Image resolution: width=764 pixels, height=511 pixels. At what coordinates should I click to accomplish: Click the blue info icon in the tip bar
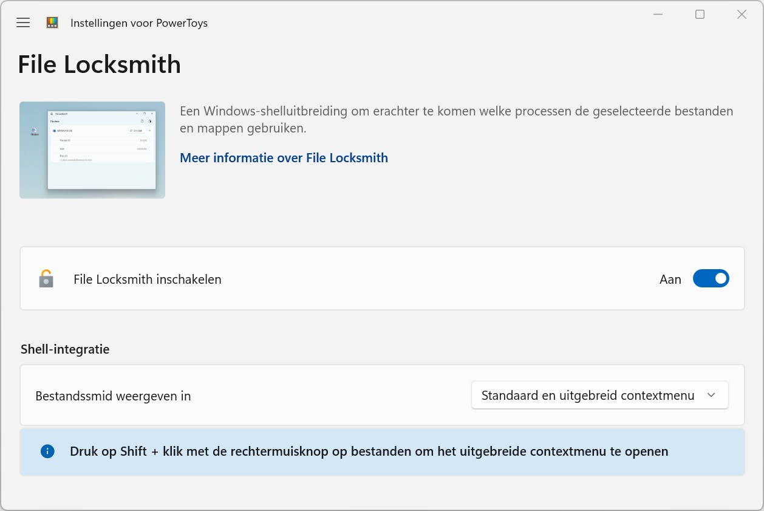click(47, 451)
